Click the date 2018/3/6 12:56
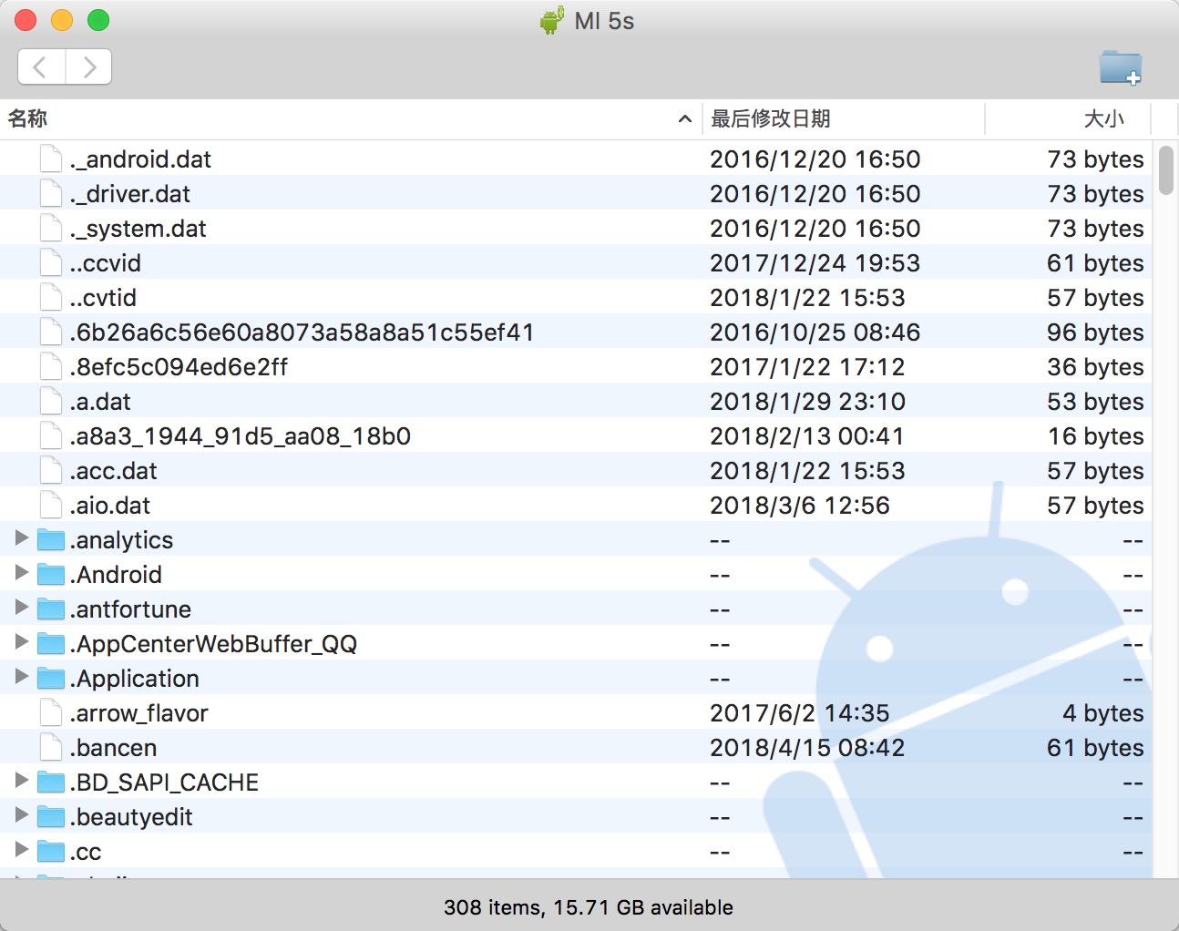1179x931 pixels. 800,506
